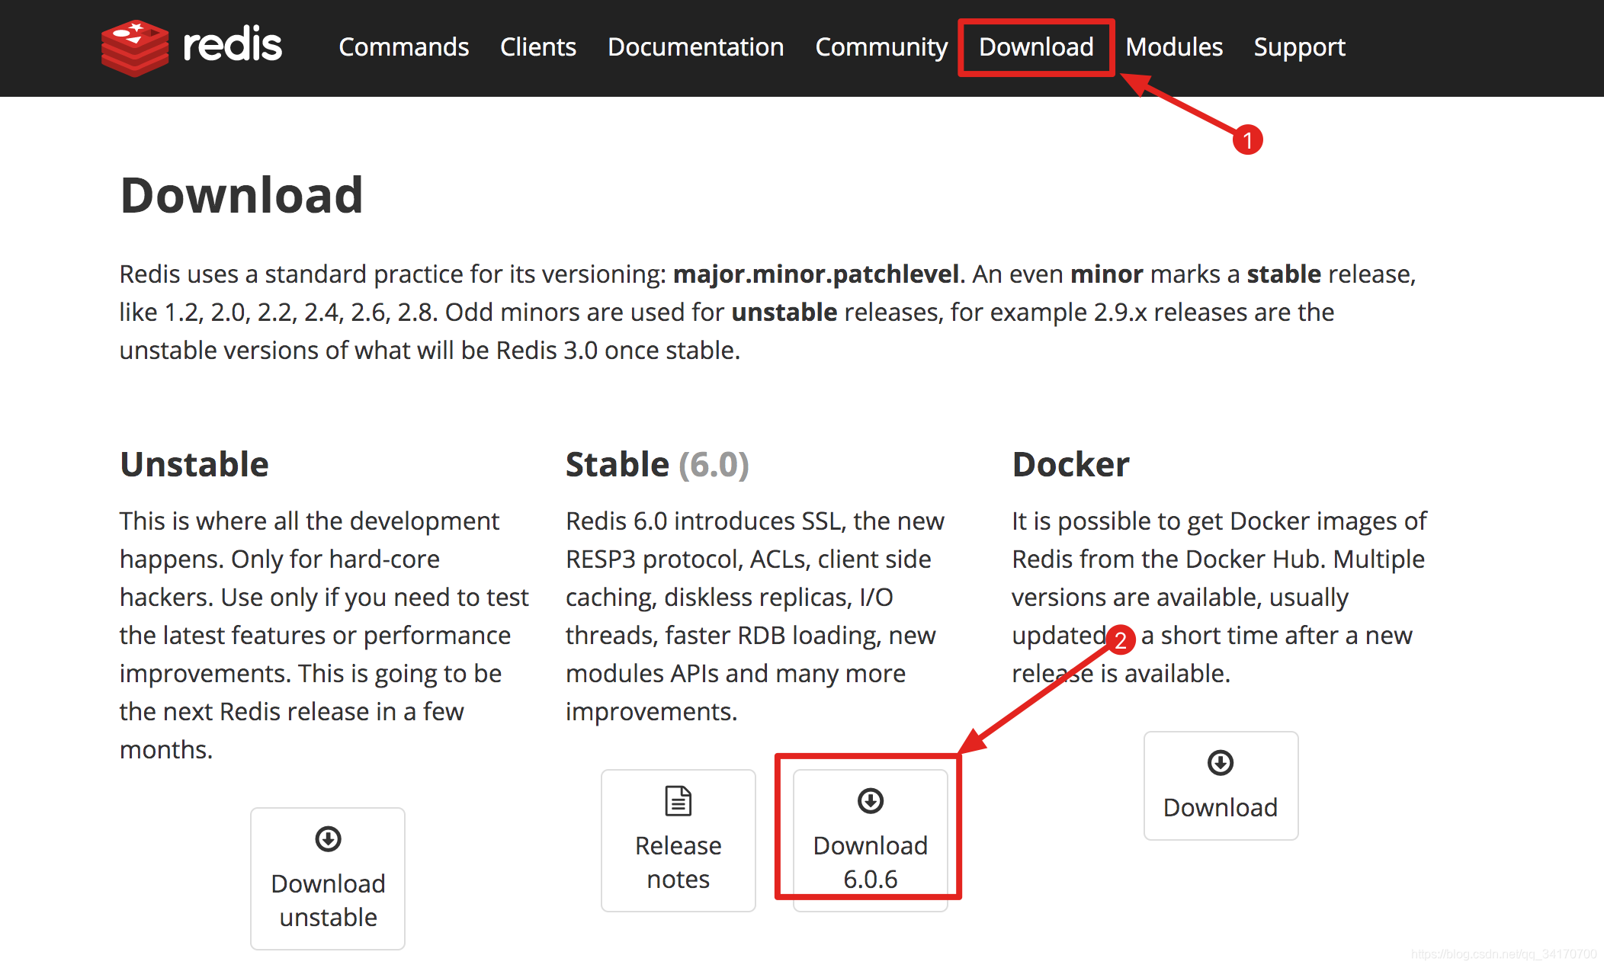Click text 'Redis 6.0 introduces SSL, the new'
This screenshot has height=968, width=1604.
(755, 521)
